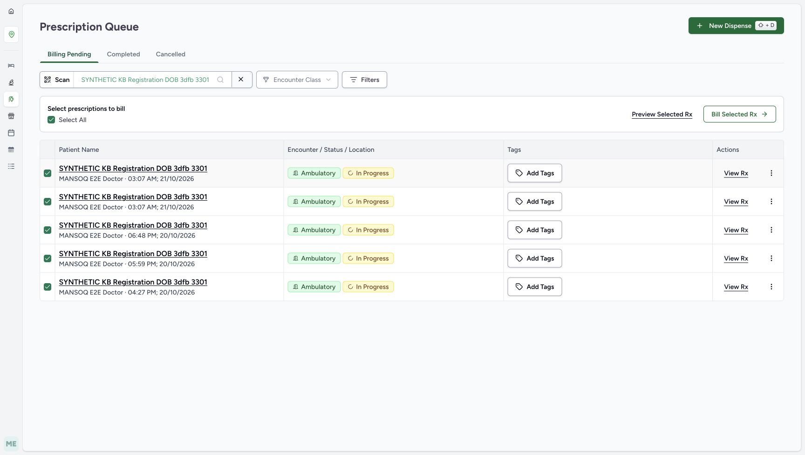Open the outlined calendar sidebar icon
The height and width of the screenshot is (455, 805).
point(11,133)
